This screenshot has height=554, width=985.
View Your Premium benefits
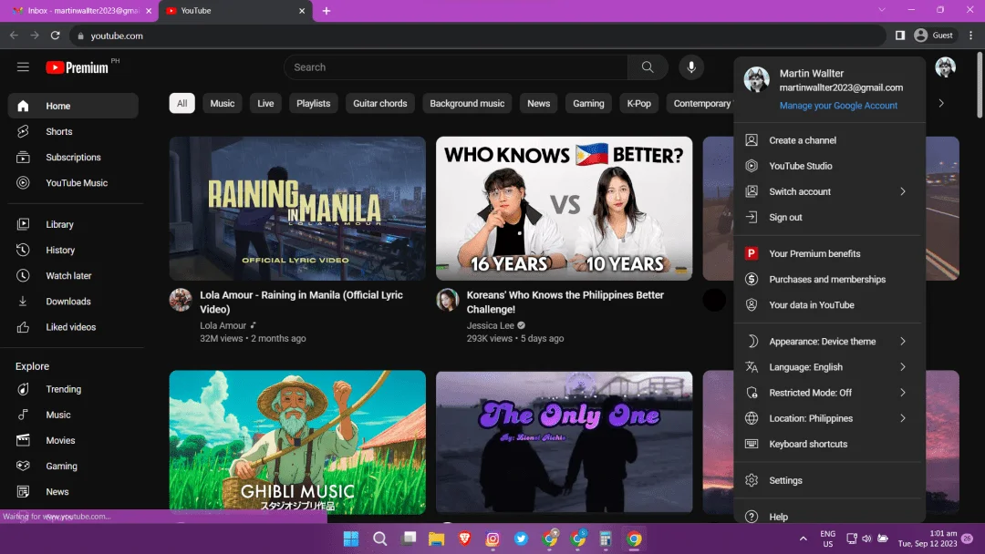[829, 254]
